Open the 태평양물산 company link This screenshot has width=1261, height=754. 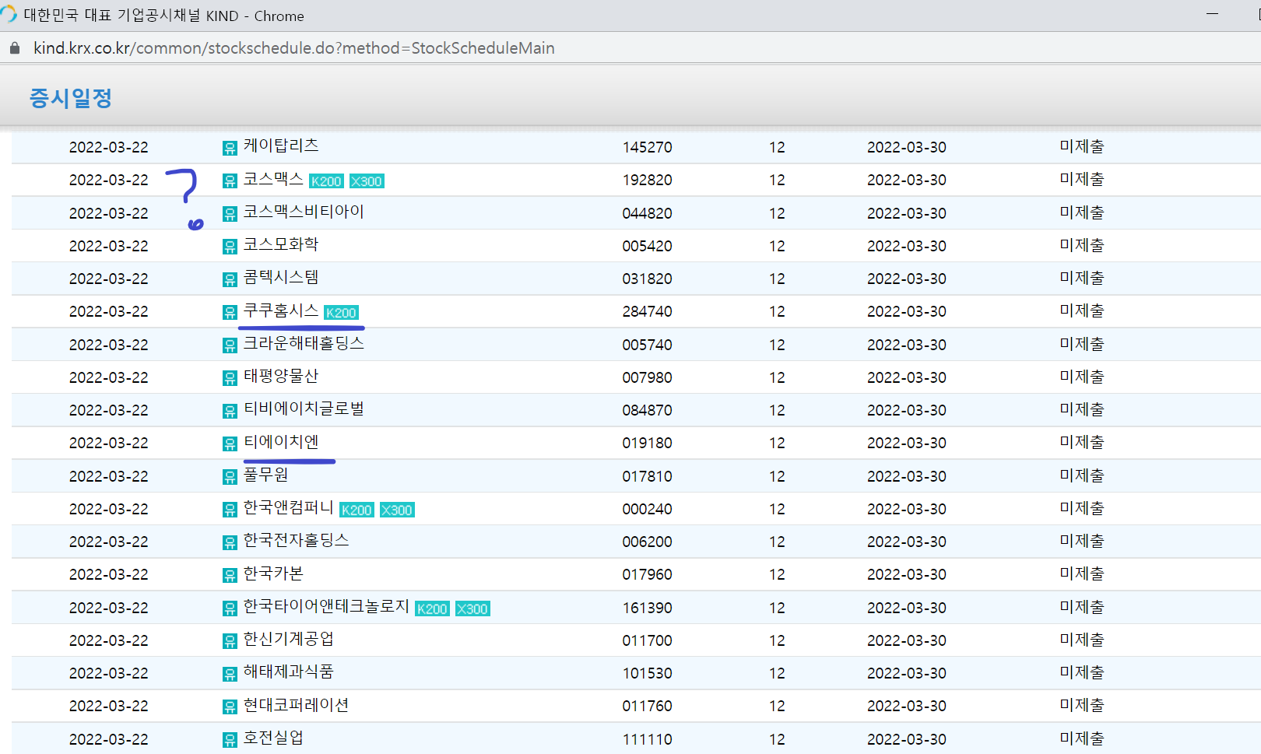[x=281, y=376]
